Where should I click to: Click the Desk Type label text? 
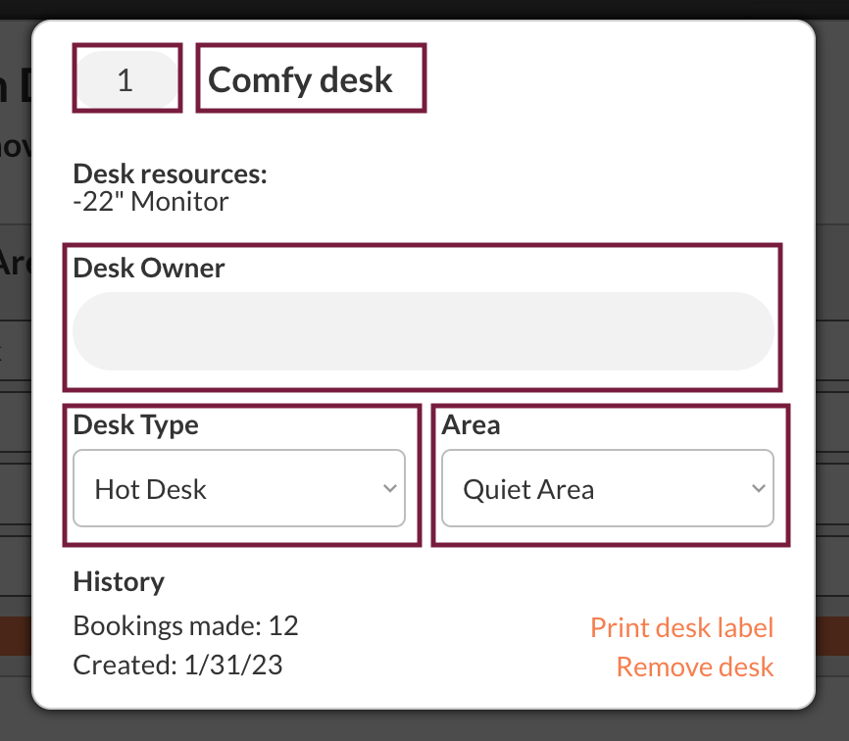tap(136, 425)
